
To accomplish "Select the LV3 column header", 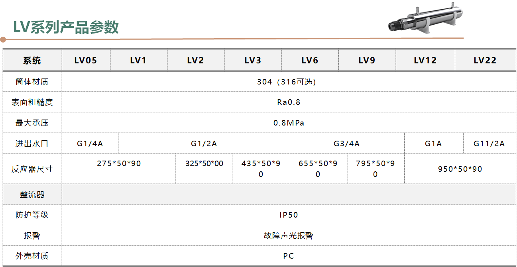I will tap(253, 61).
